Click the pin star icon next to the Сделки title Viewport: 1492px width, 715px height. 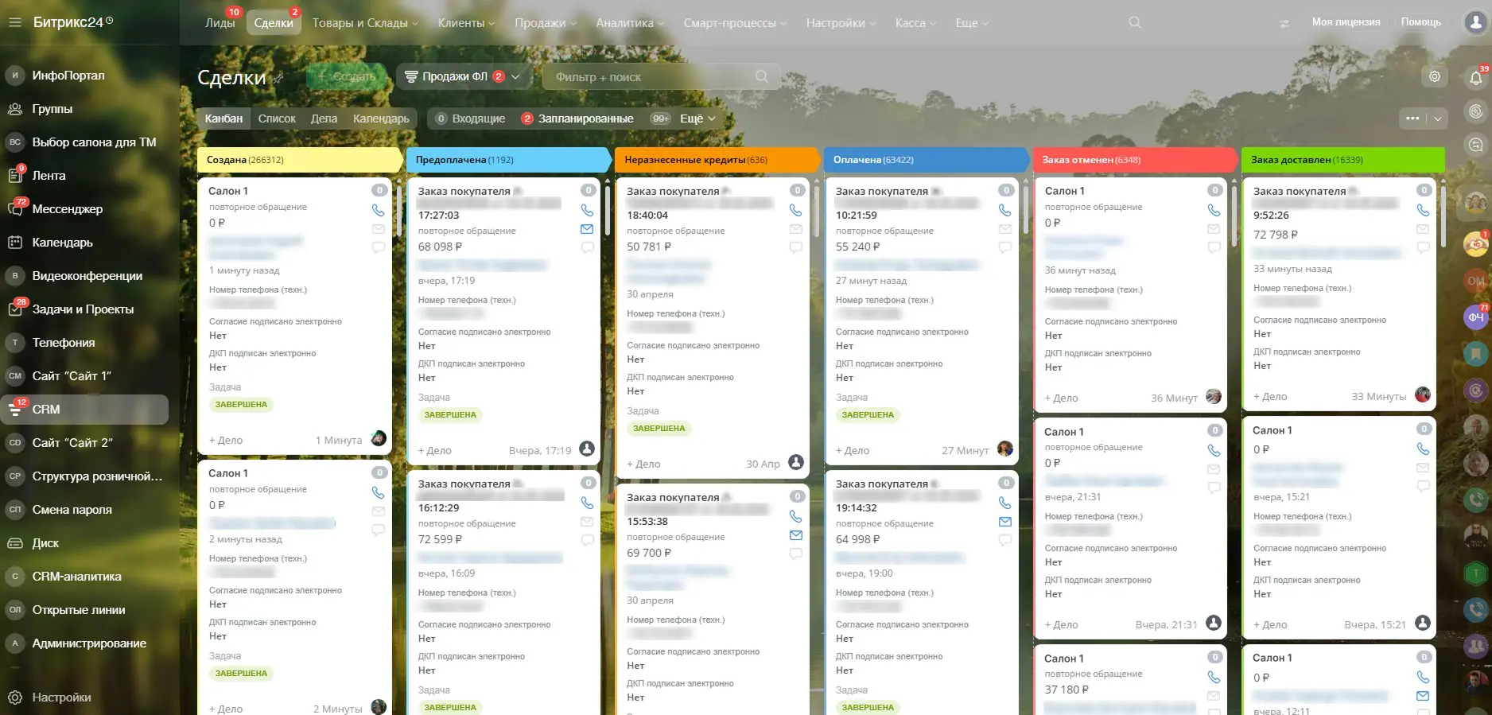click(278, 78)
